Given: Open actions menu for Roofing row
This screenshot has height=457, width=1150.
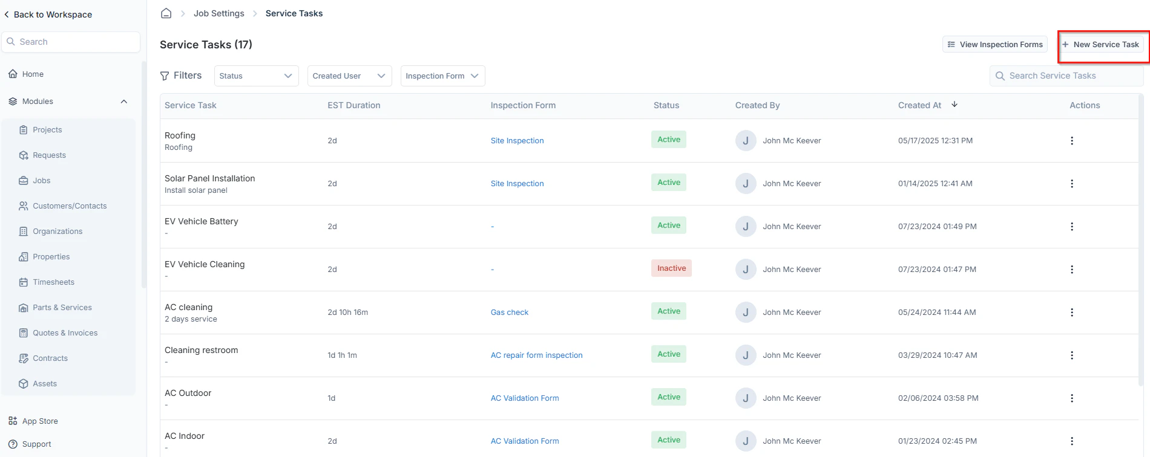Looking at the screenshot, I should pos(1071,141).
